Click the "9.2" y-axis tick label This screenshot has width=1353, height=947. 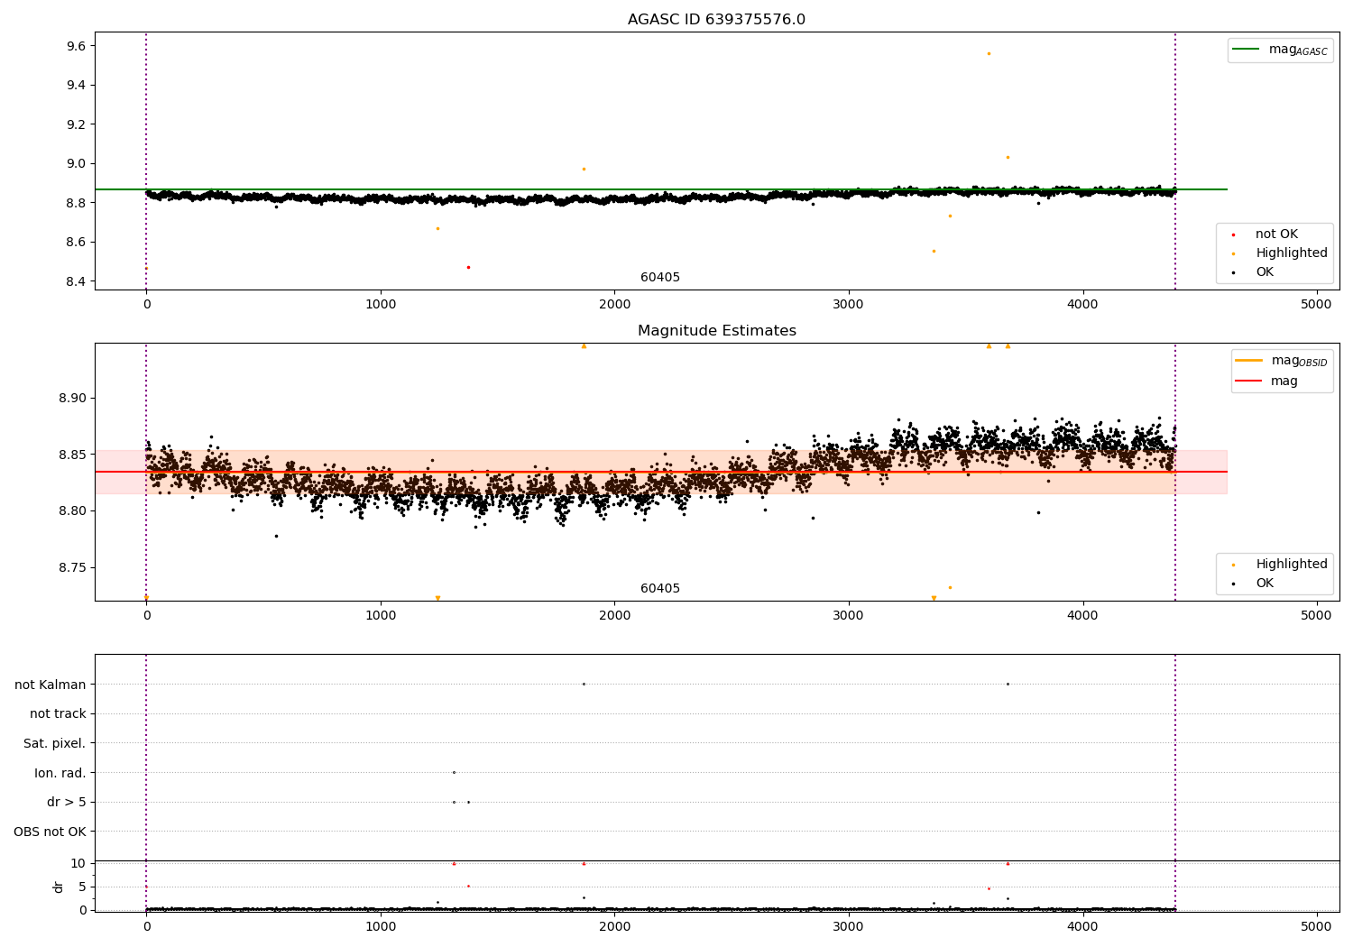[x=76, y=124]
